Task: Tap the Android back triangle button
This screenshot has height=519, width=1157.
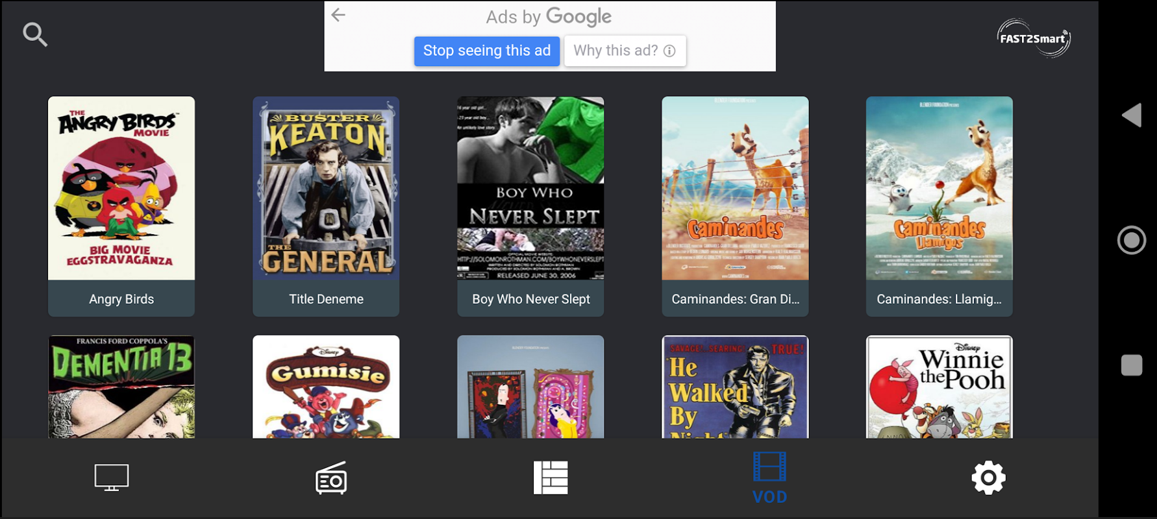Action: tap(1131, 115)
